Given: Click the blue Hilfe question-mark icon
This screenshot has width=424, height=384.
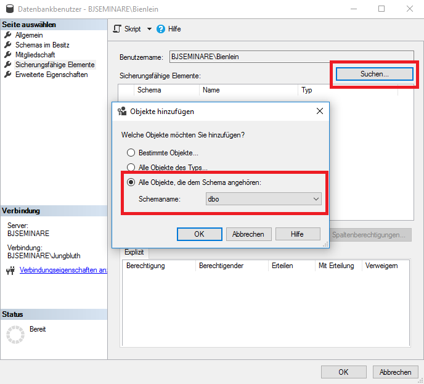Looking at the screenshot, I should point(161,29).
